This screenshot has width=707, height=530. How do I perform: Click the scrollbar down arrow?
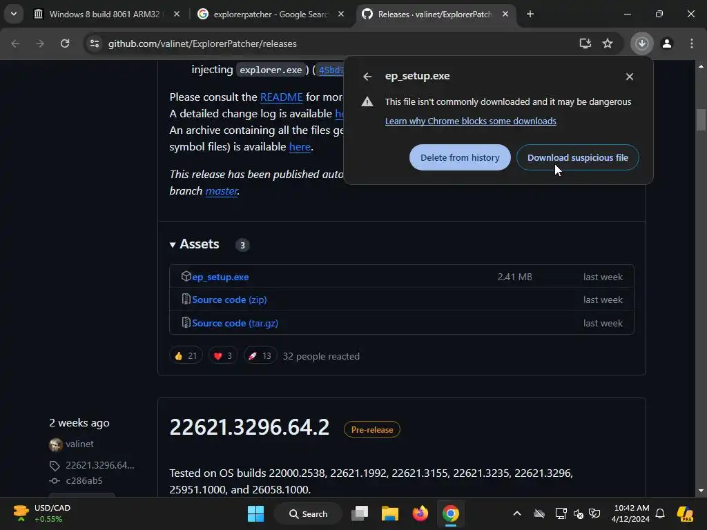point(701,491)
